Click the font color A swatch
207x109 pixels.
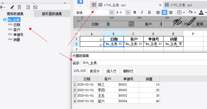[201, 12]
